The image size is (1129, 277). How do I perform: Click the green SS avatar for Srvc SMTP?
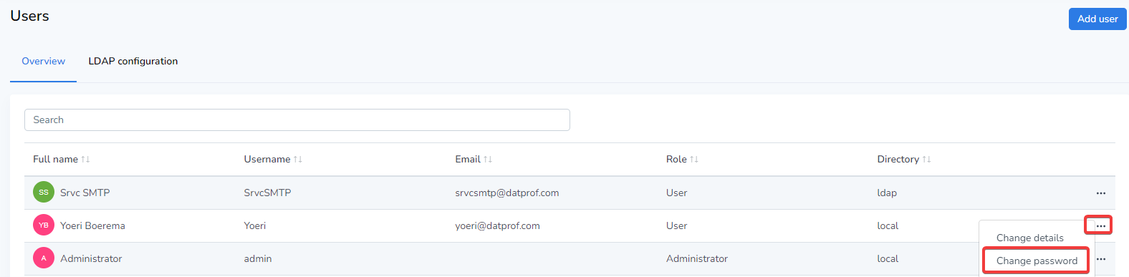[44, 193]
